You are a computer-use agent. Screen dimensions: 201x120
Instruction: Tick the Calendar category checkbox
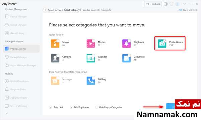coord(93,56)
